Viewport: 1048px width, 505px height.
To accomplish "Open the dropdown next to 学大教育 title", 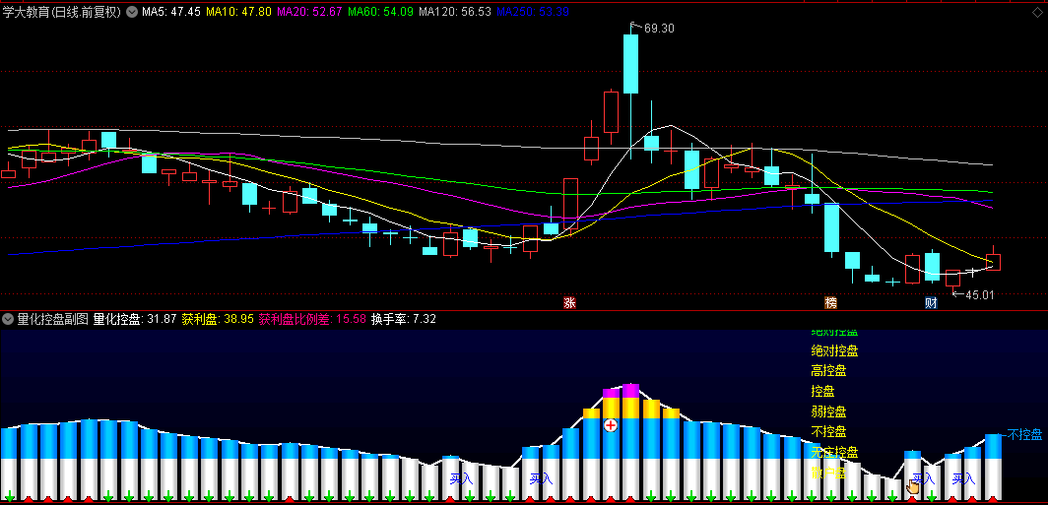I will click(132, 12).
